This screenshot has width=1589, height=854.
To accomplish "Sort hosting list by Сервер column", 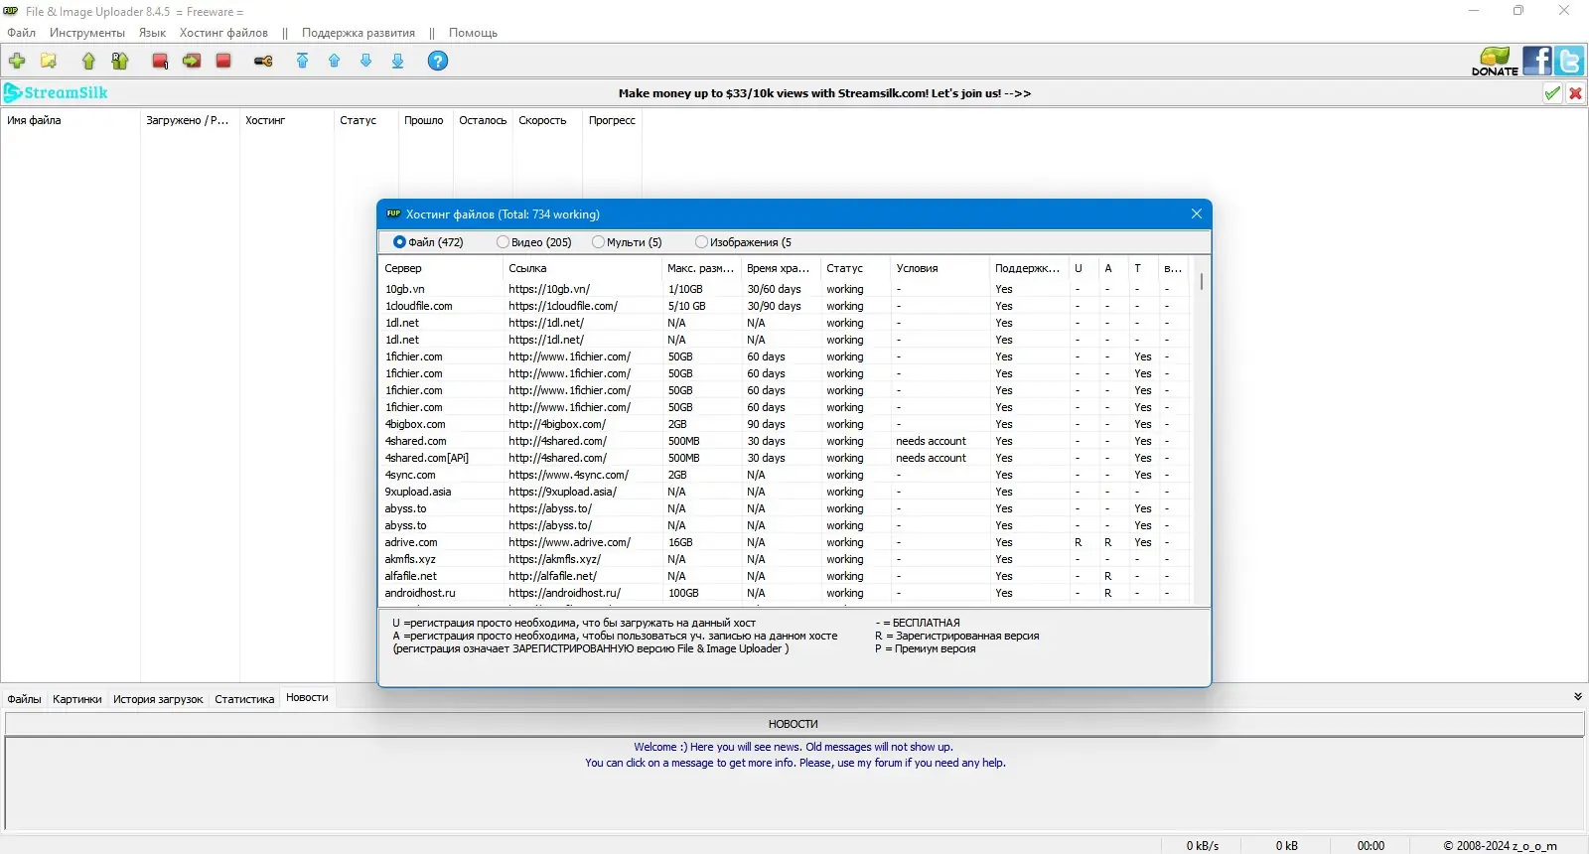I will (x=441, y=268).
